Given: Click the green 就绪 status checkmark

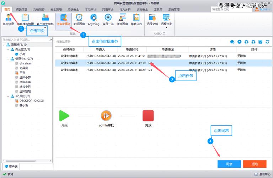Looking at the screenshot, I should pyautogui.click(x=5, y=174).
